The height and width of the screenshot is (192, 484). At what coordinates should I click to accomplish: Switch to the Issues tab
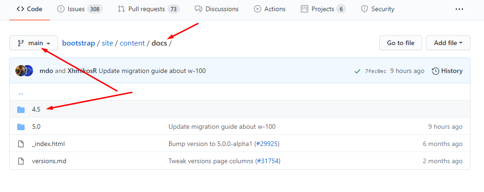(x=80, y=9)
